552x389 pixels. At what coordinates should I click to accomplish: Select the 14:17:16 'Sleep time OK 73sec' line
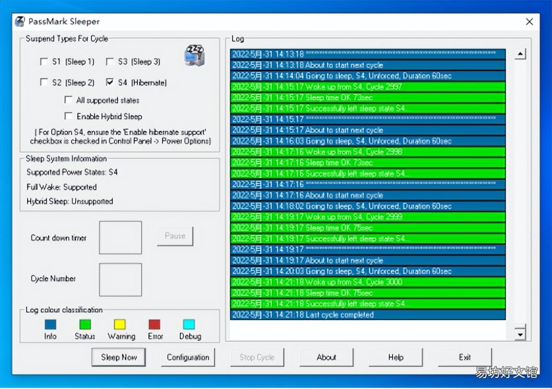[368, 163]
